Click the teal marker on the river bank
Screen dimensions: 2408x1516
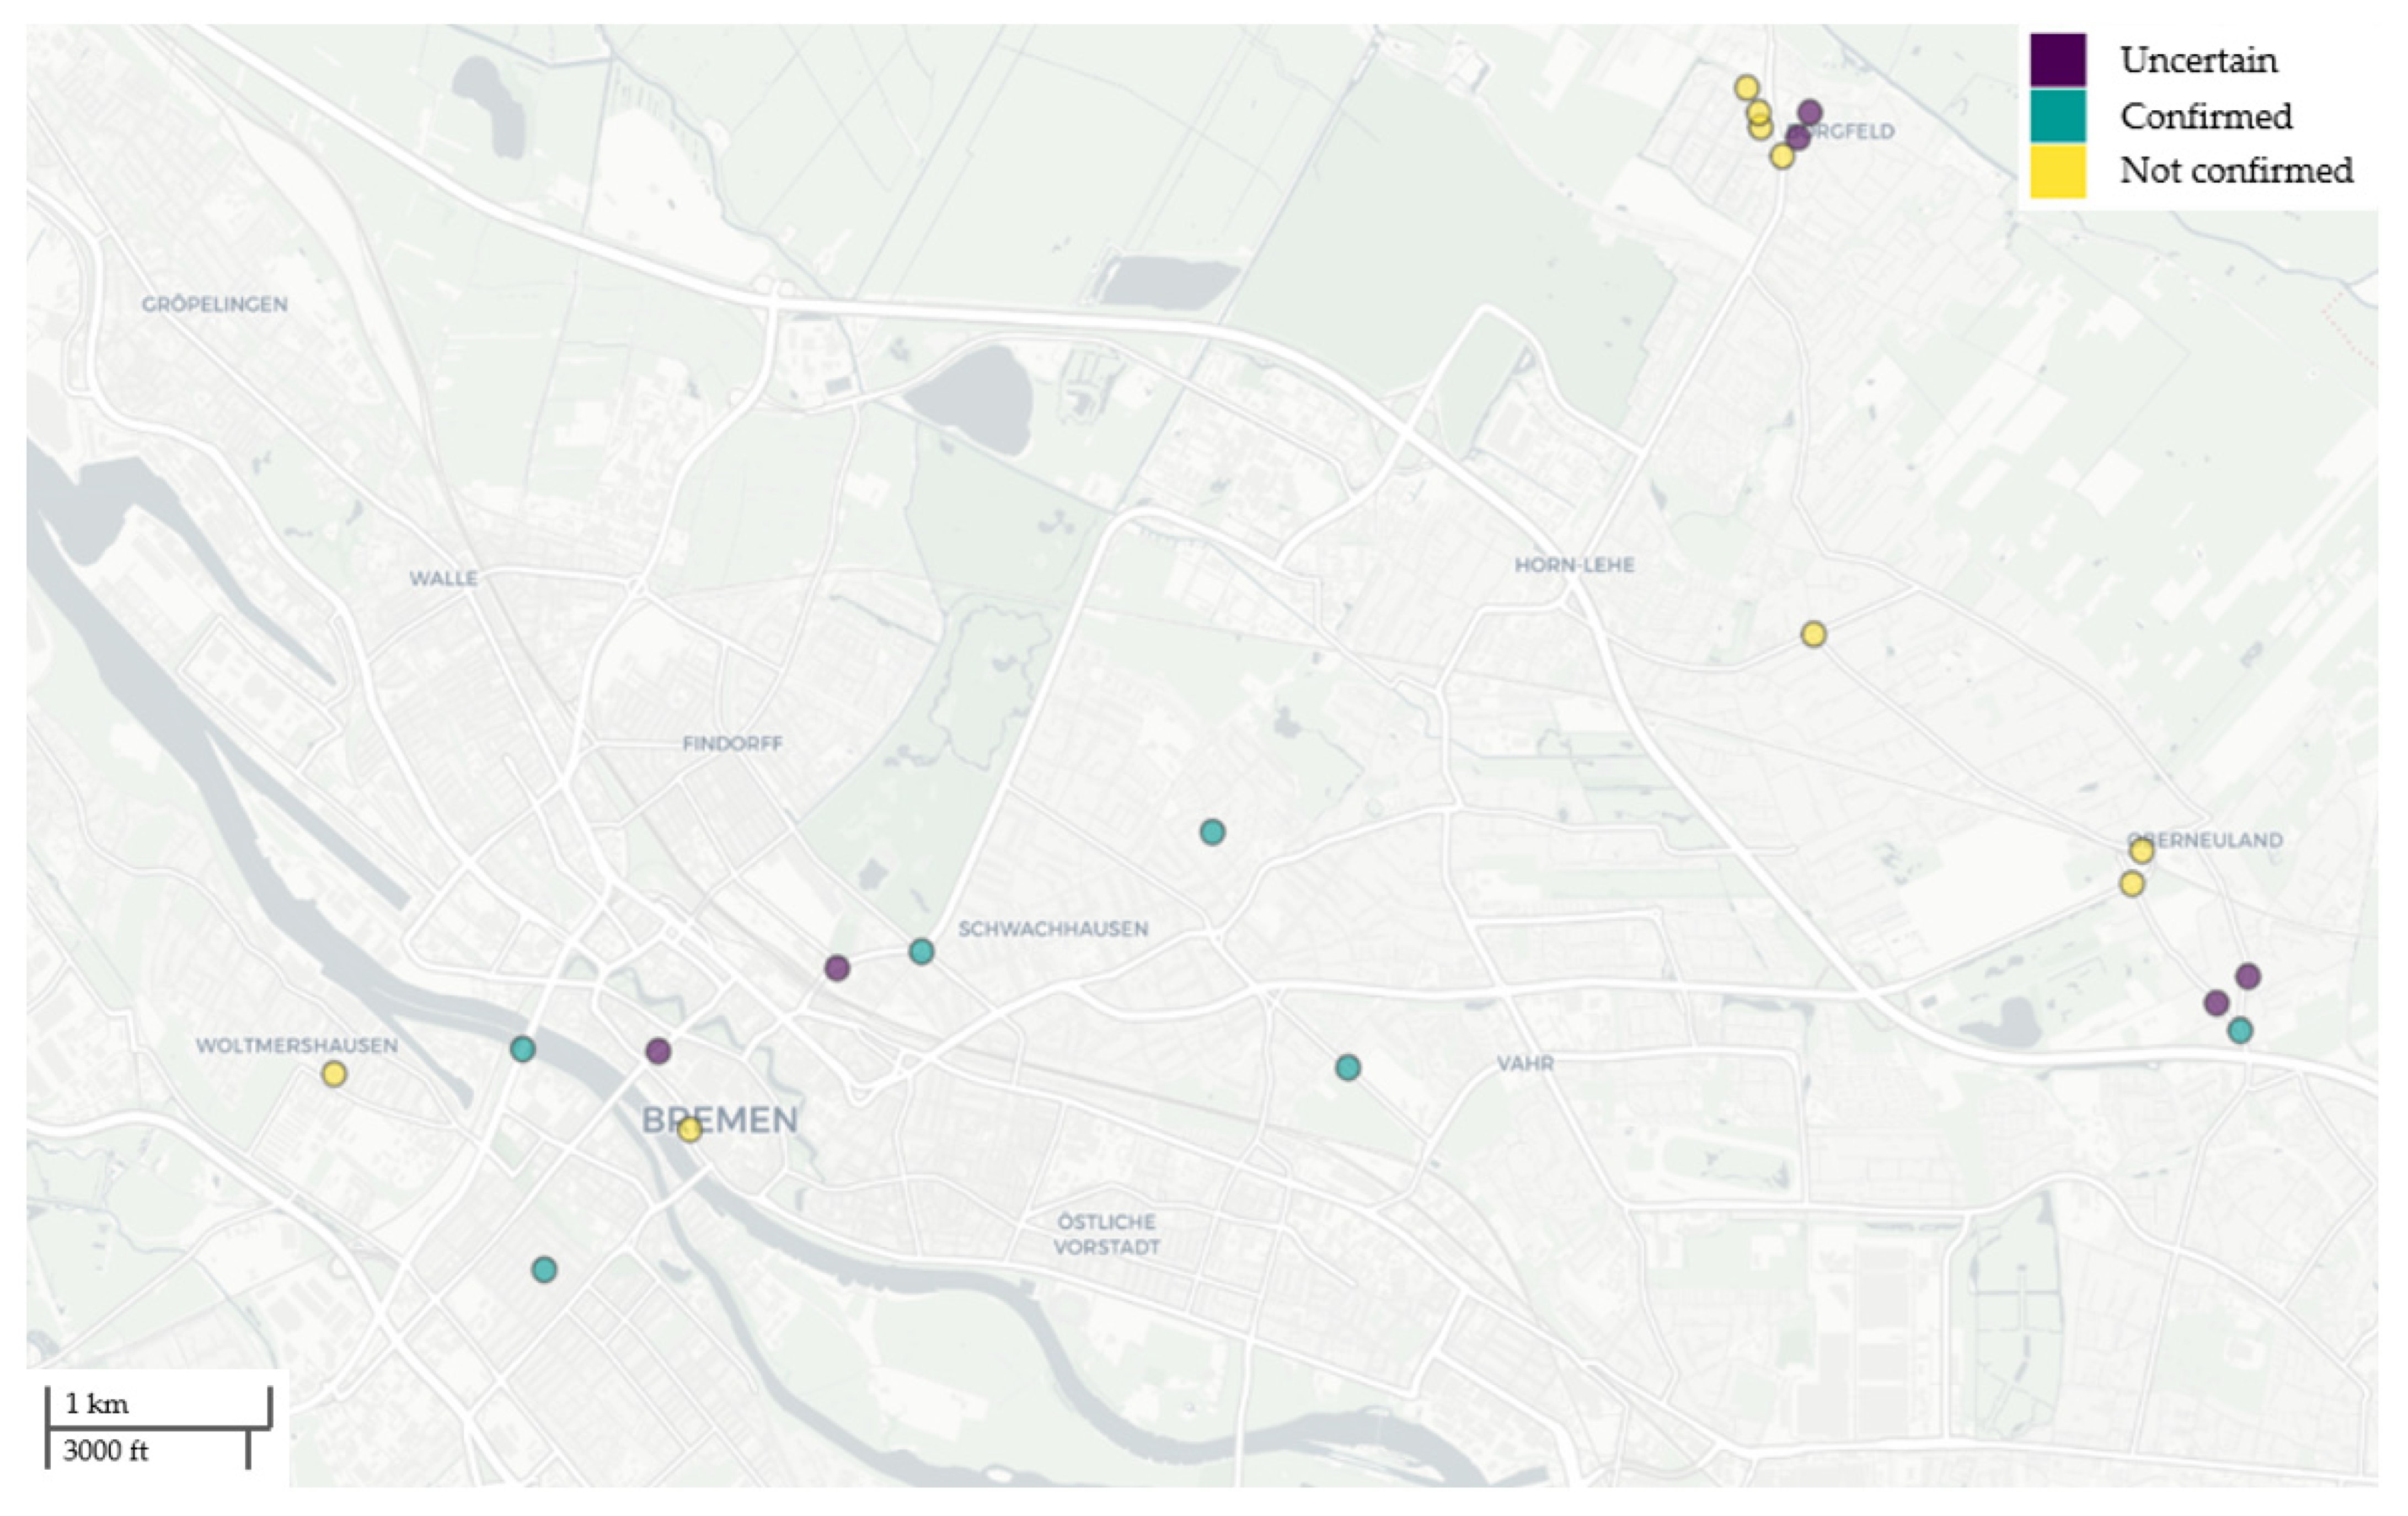tap(522, 1049)
